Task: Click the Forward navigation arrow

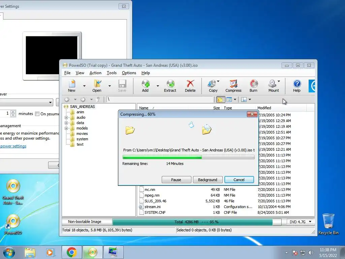Action: tap(83, 99)
